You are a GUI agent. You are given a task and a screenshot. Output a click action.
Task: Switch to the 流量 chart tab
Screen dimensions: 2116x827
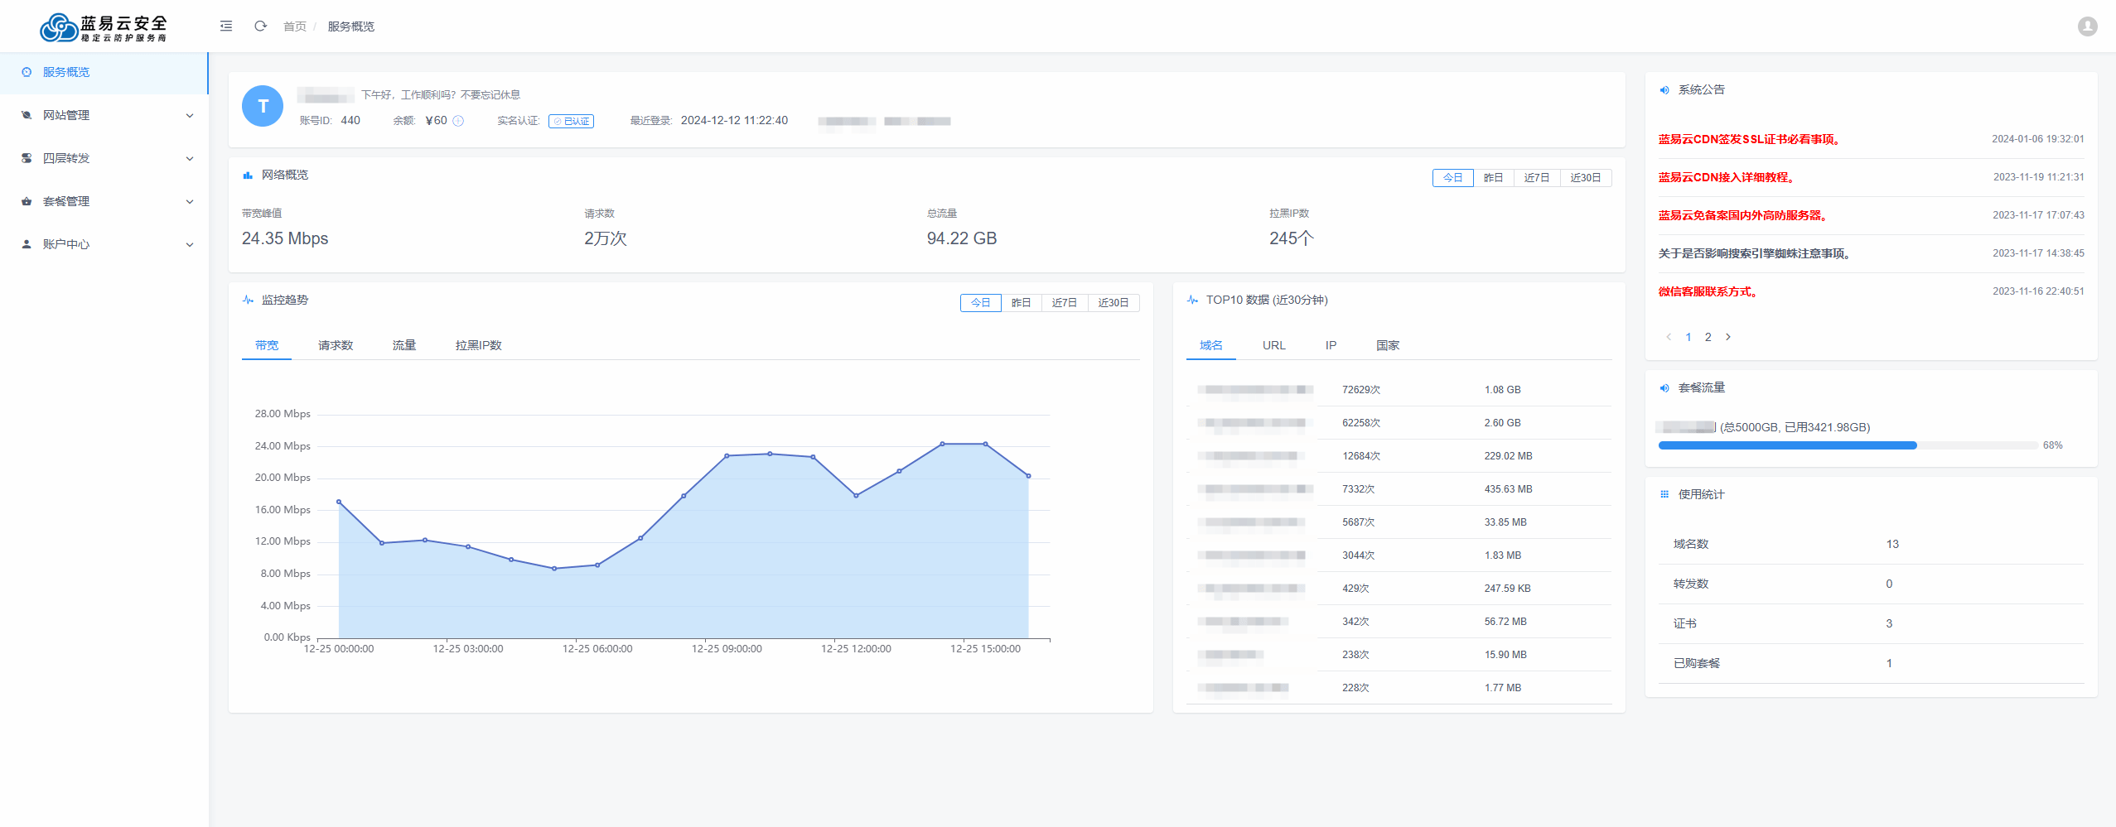(404, 345)
